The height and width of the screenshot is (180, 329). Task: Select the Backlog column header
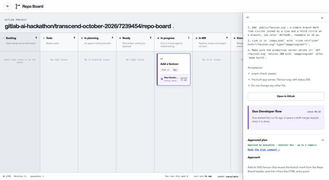pos(20,42)
